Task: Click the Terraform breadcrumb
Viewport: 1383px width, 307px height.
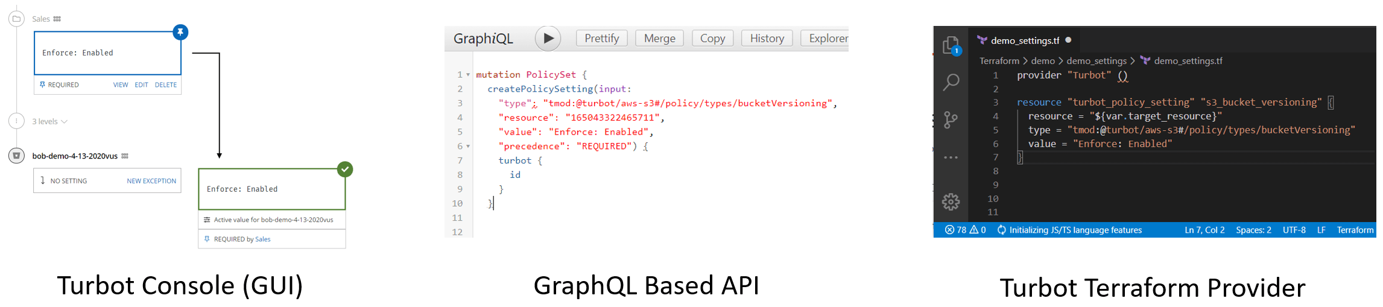Action: (x=999, y=61)
